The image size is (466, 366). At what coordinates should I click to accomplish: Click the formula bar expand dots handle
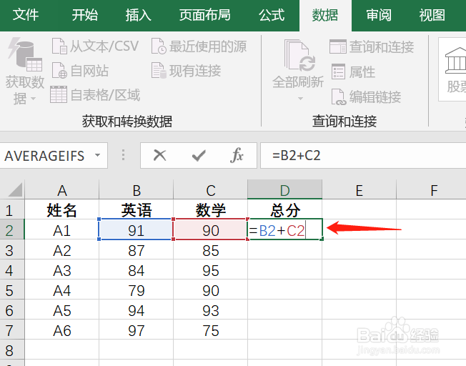(x=124, y=155)
